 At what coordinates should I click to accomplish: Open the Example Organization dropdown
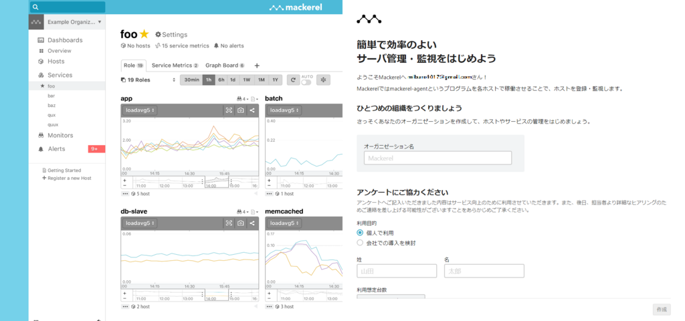pyautogui.click(x=74, y=21)
